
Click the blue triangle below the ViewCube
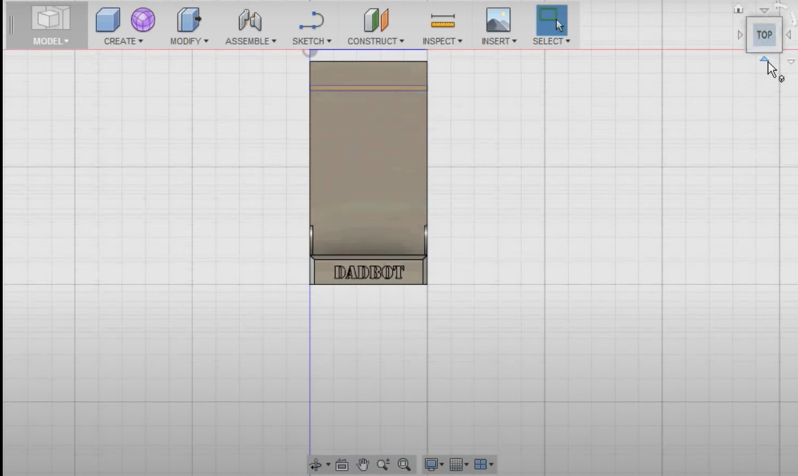(x=764, y=60)
